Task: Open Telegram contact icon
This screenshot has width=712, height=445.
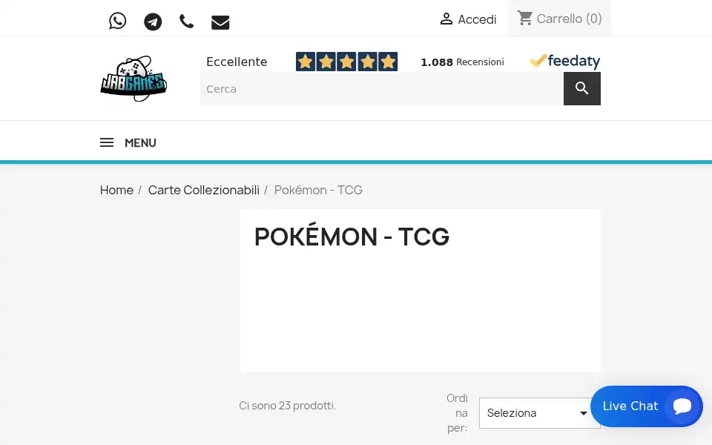Action: pyautogui.click(x=153, y=22)
